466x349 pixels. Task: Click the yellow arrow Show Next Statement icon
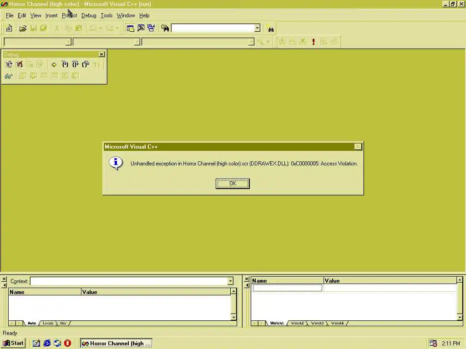[x=54, y=65]
